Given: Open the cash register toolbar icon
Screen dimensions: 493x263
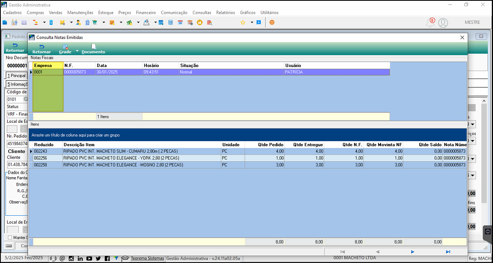Looking at the screenshot, I should coord(146,22).
